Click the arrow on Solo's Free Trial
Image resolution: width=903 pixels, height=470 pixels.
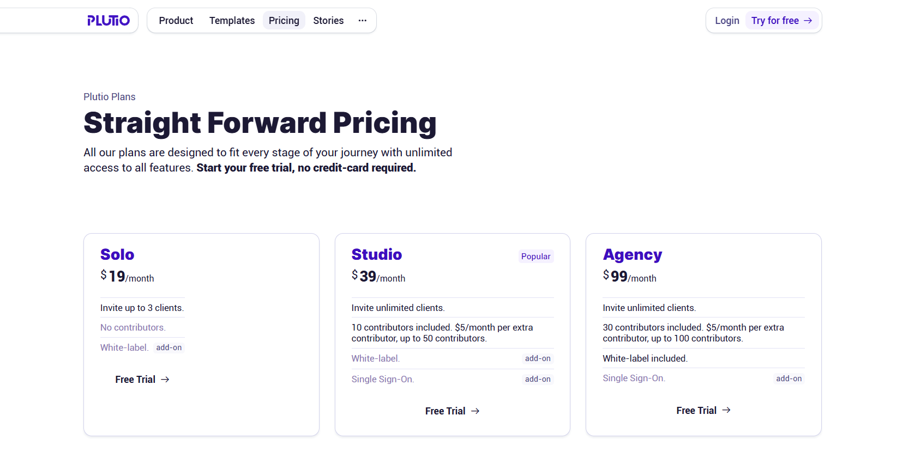166,379
